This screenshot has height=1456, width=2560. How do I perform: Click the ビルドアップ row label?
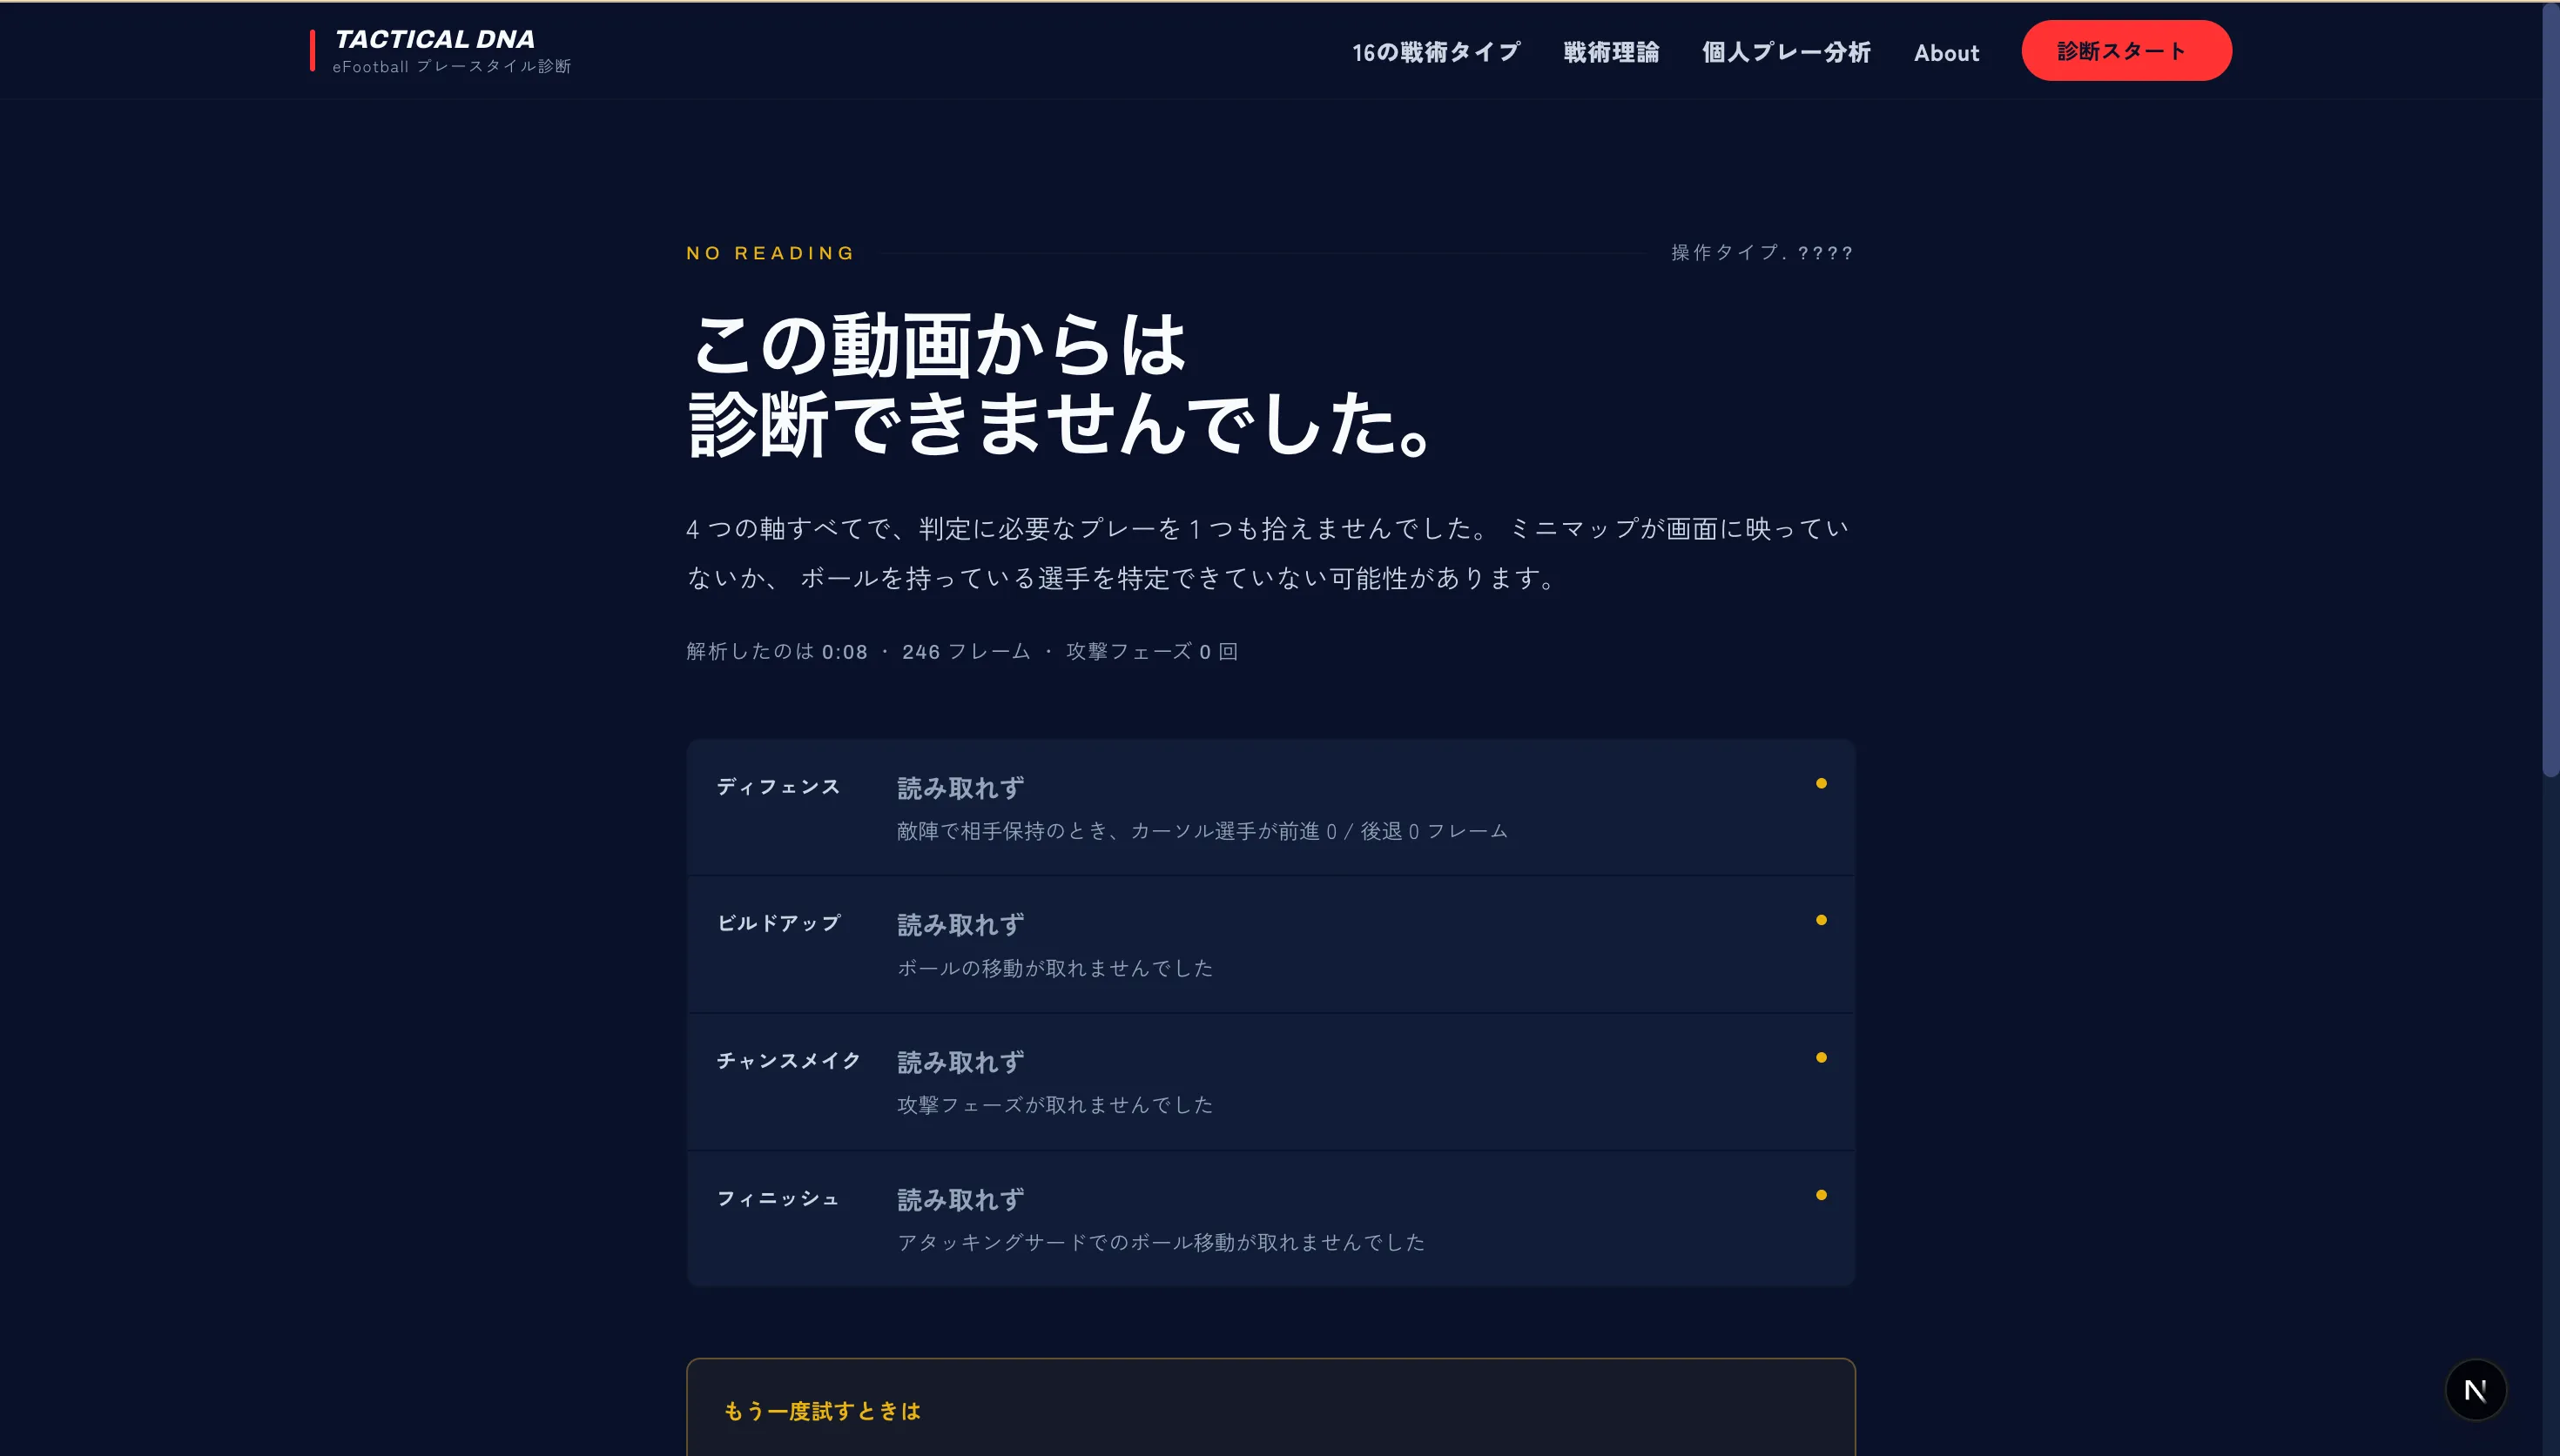778,923
